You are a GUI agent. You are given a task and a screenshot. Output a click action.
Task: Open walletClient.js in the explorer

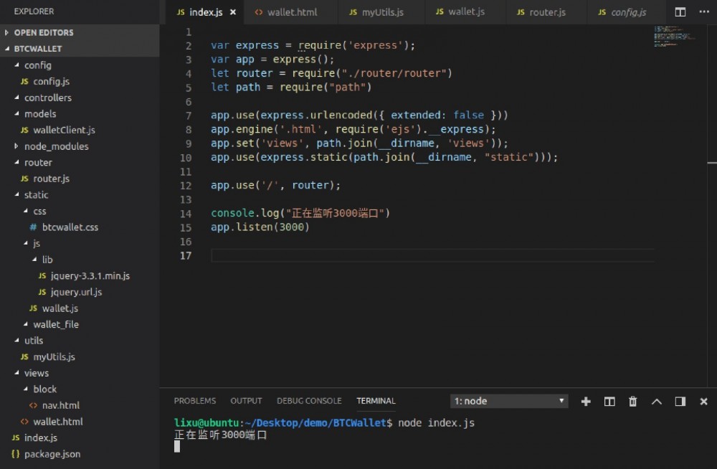[80, 130]
